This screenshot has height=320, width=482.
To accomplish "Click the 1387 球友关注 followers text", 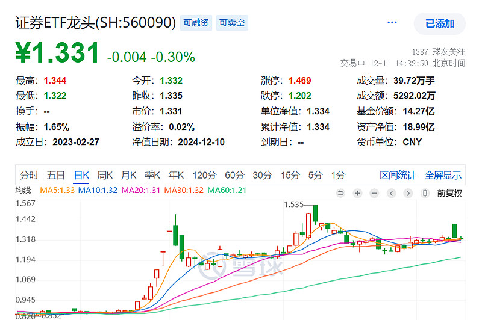I will (x=439, y=52).
